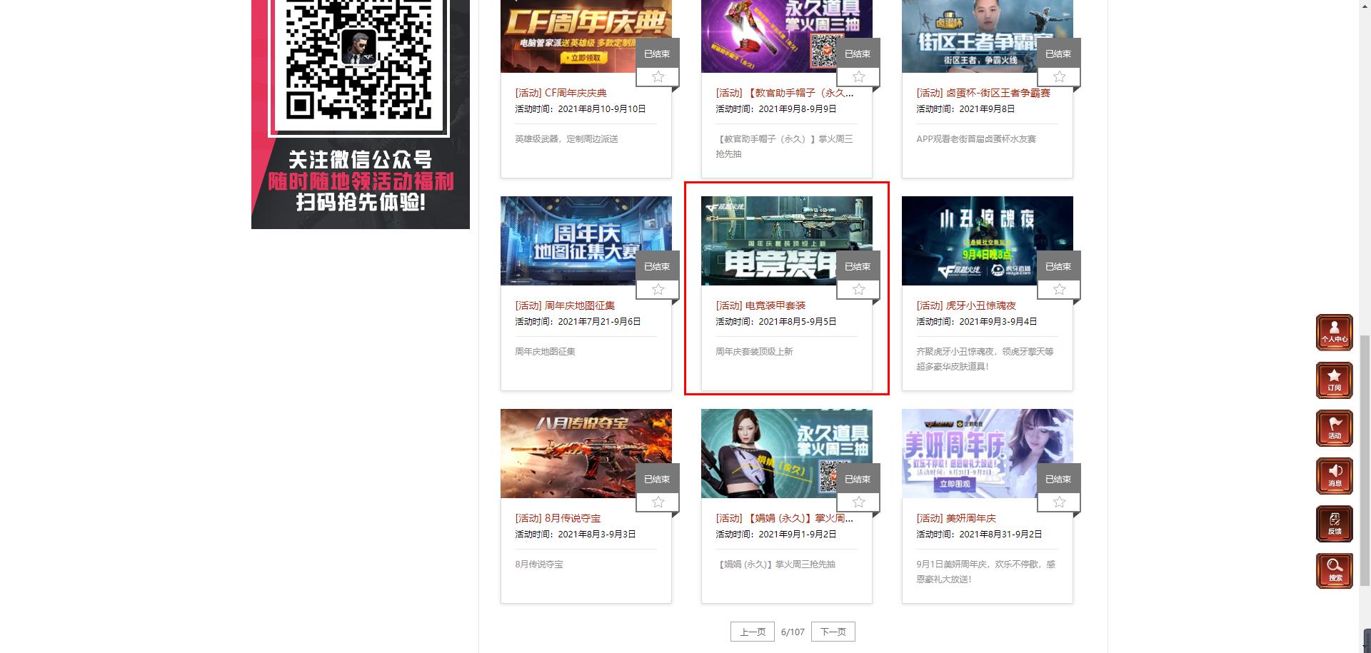Toggle favorite star on 卤蛋杯 card
1371x653 pixels.
[1059, 77]
